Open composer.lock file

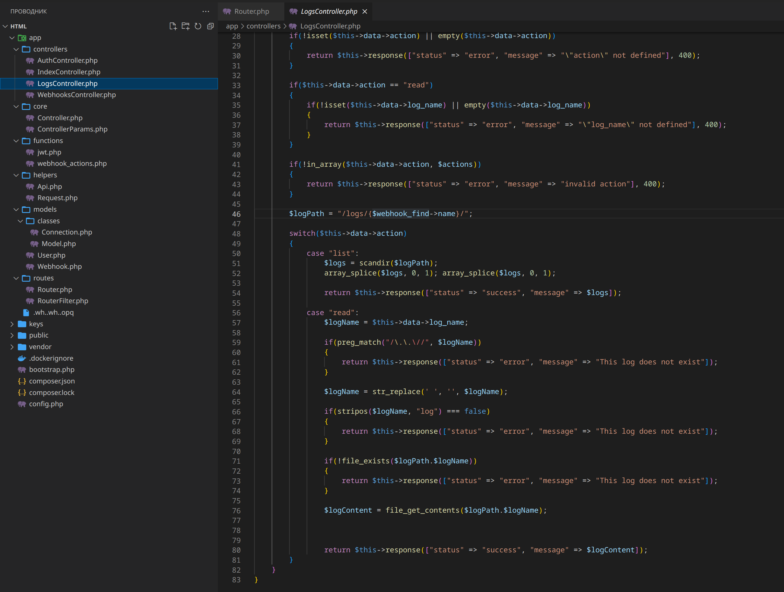pyautogui.click(x=52, y=393)
